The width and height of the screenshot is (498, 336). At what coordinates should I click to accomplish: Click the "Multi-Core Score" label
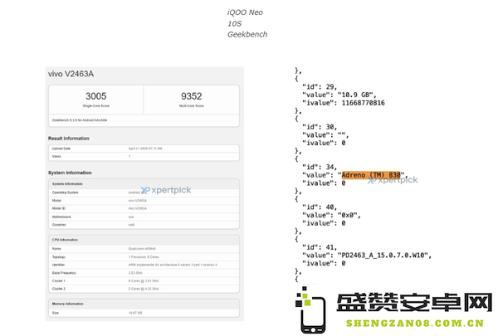[191, 105]
